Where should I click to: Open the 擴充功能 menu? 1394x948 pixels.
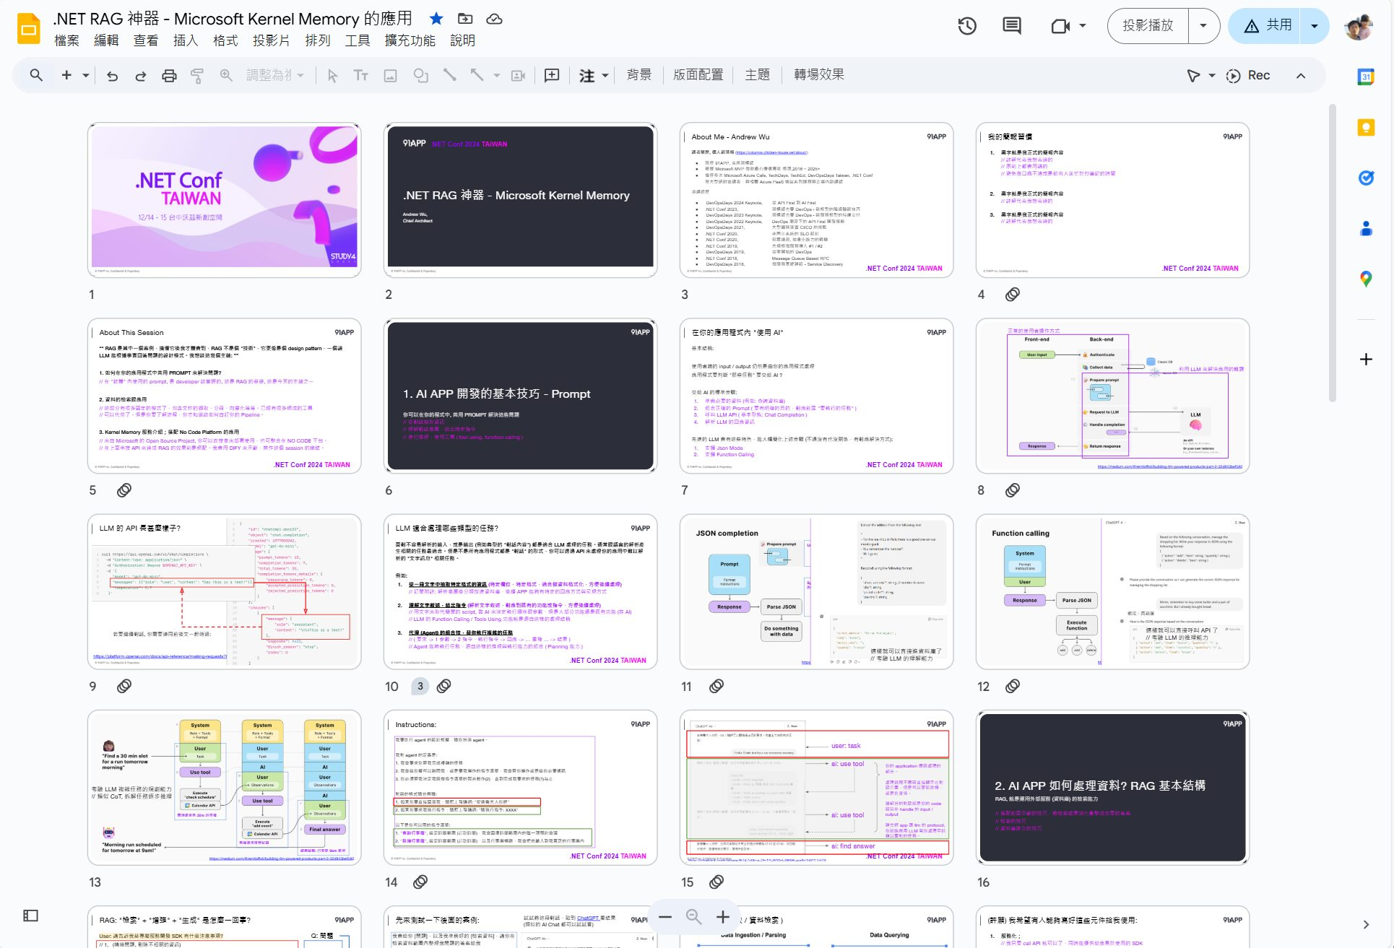(410, 40)
